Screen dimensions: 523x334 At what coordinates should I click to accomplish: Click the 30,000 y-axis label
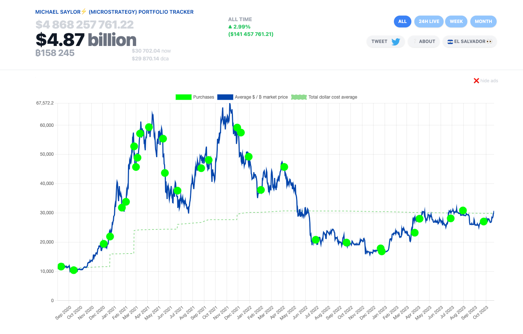(47, 213)
